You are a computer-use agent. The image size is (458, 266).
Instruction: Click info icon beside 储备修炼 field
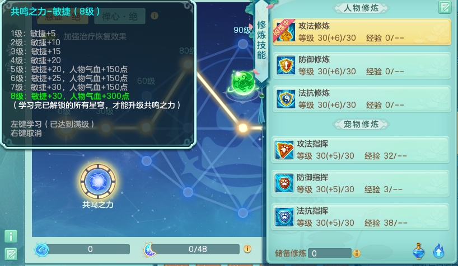pyautogui.click(x=356, y=253)
